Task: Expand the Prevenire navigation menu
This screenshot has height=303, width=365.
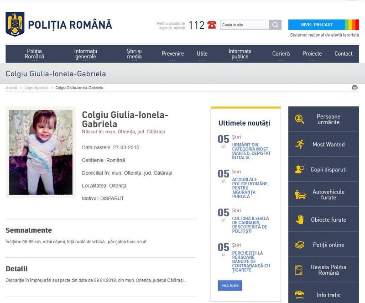Action: pyautogui.click(x=172, y=54)
